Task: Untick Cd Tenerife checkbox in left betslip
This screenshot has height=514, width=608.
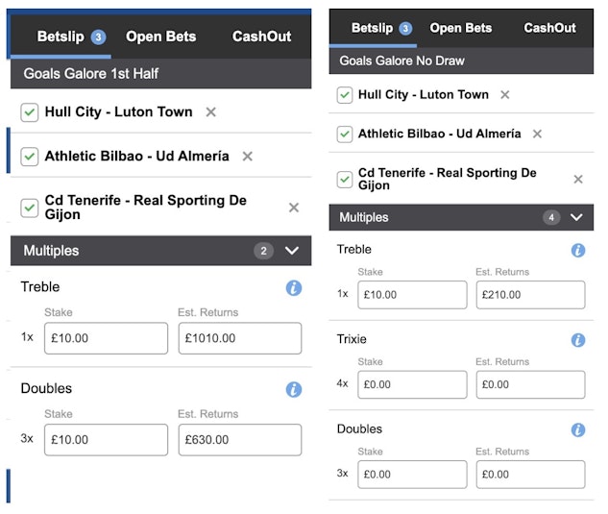Action: pos(30,208)
